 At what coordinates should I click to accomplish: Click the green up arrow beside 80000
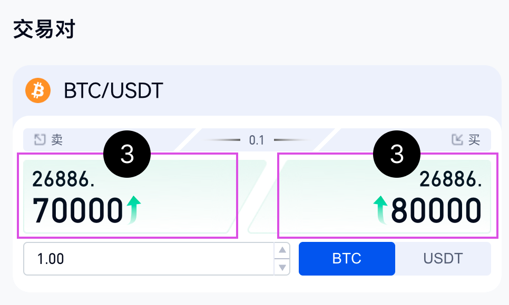pos(380,209)
